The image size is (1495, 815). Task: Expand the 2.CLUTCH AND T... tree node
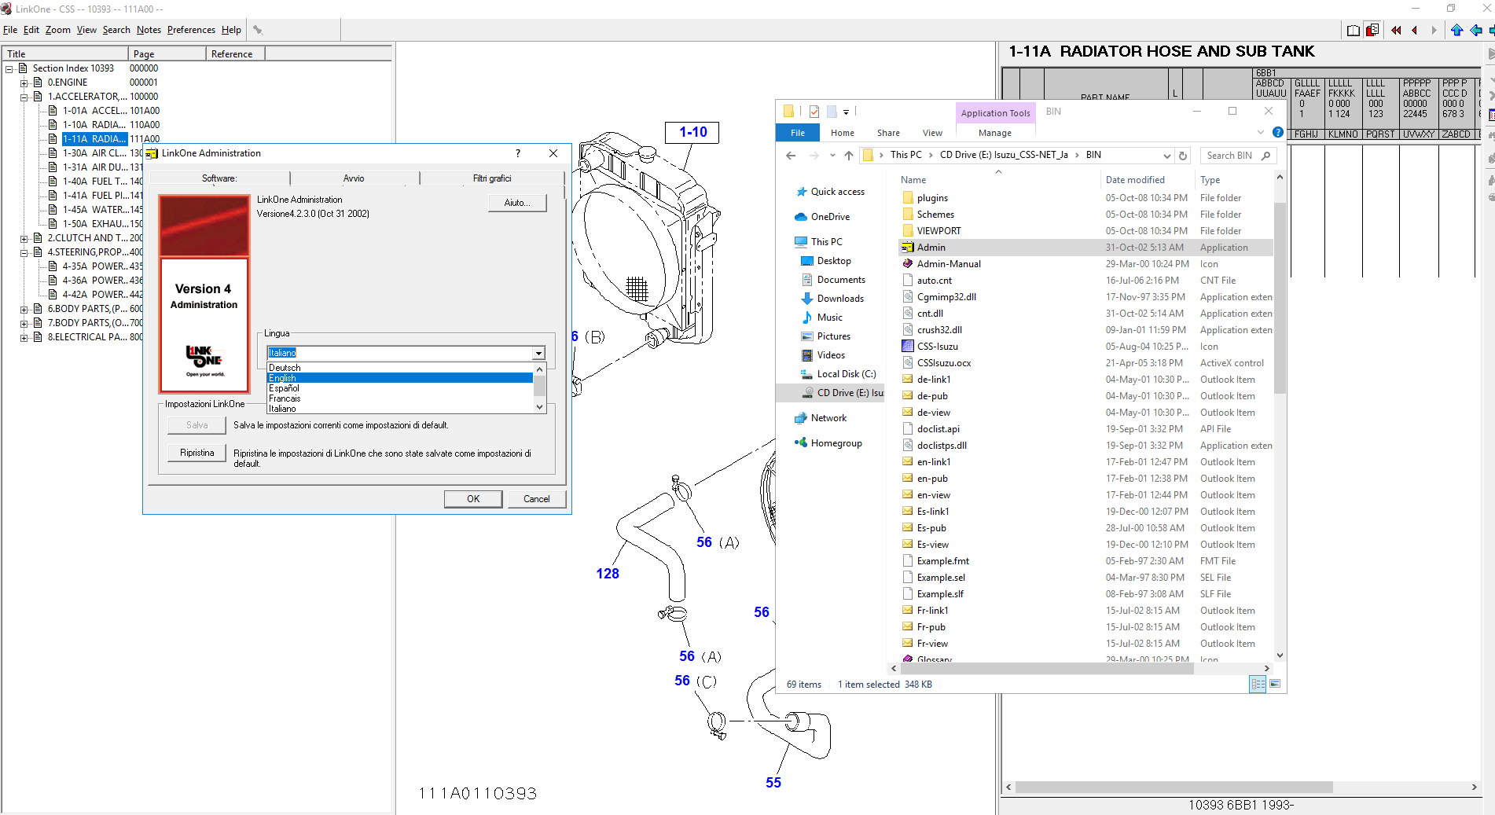pos(24,238)
